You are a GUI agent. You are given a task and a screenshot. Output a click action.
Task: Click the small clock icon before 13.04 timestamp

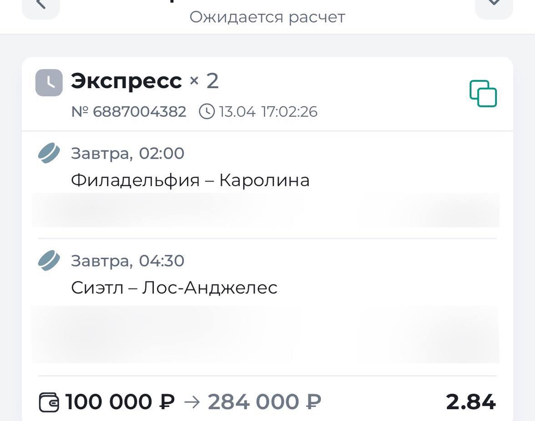(x=207, y=111)
